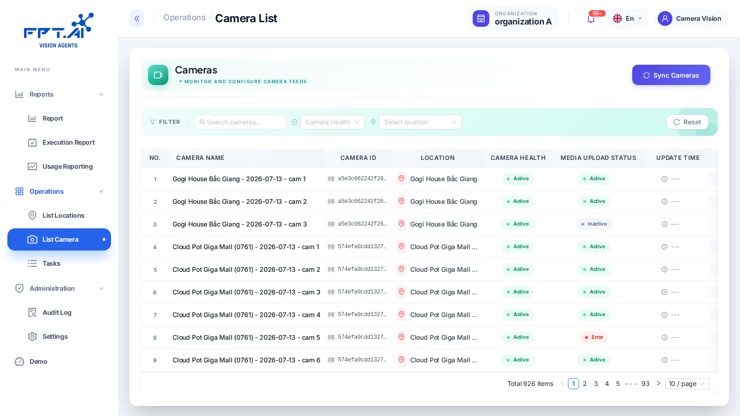
Task: Click the barcode icon in row 2
Action: pyautogui.click(x=331, y=202)
